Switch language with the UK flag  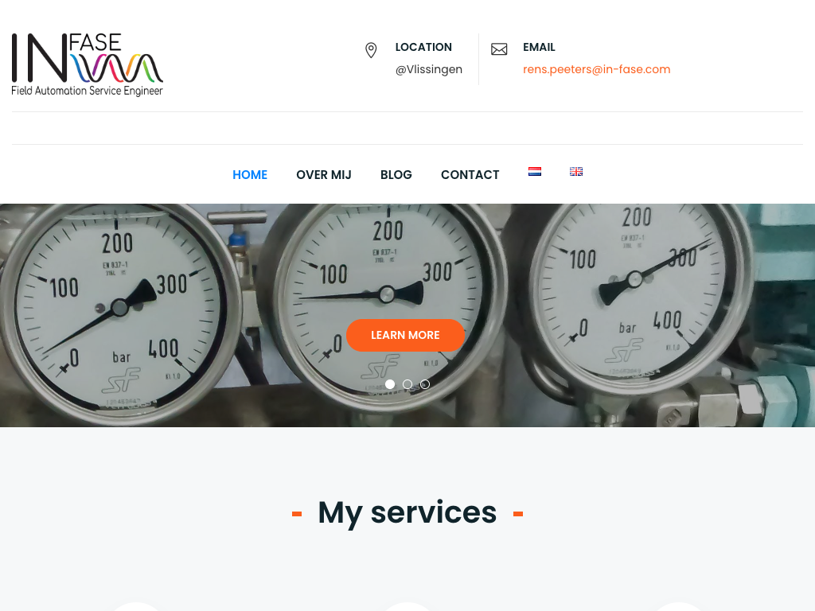[576, 172]
